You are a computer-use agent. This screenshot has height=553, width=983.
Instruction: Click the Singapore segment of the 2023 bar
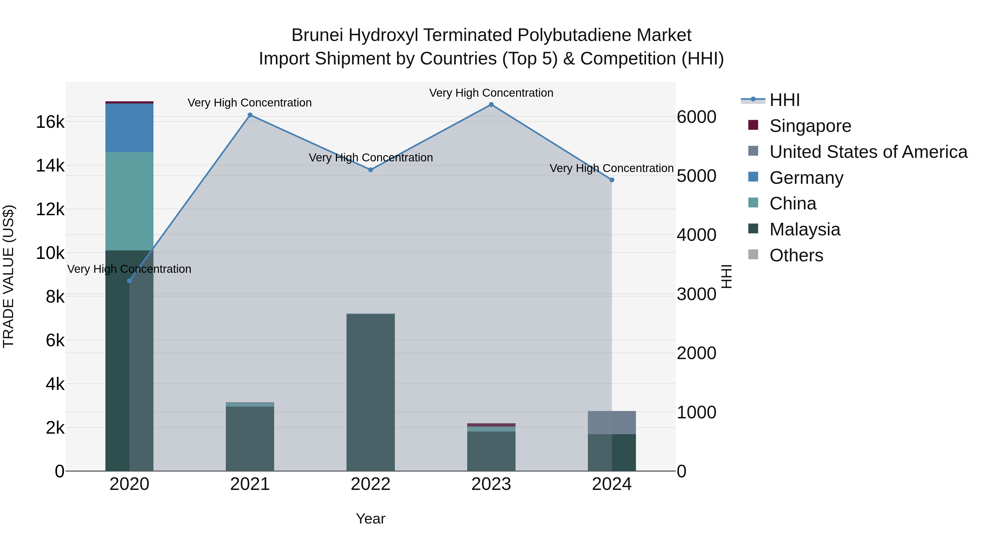[491, 425]
